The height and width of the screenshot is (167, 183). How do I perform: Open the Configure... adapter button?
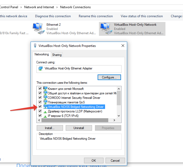coord(109,77)
